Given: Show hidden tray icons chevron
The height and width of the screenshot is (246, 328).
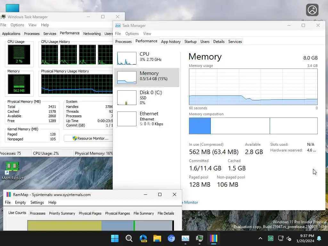Looking at the screenshot, I should [260, 238].
